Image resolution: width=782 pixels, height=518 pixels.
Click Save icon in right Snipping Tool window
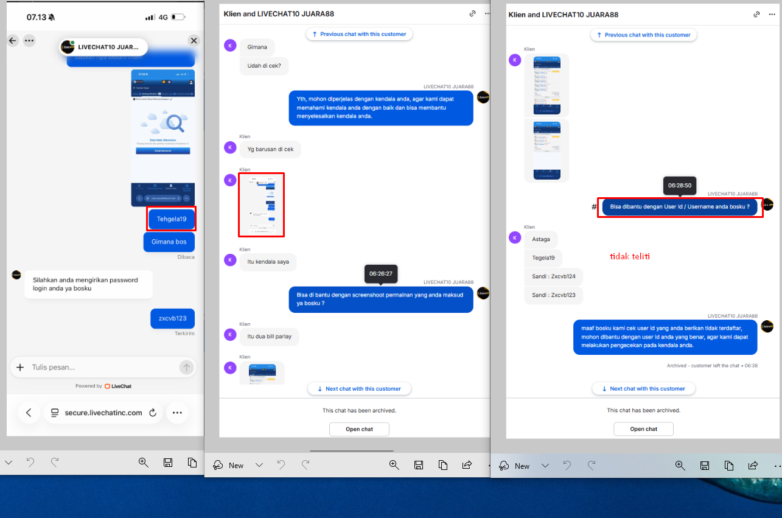click(705, 466)
